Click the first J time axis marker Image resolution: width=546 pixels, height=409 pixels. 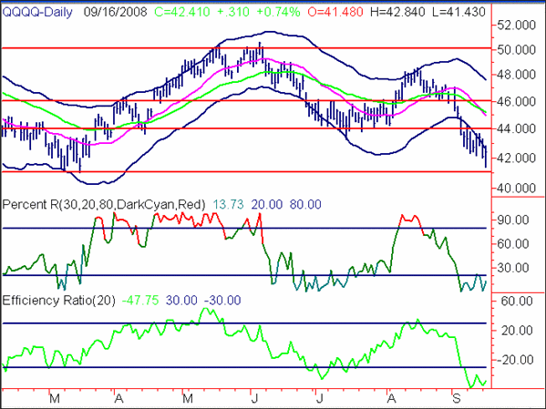[255, 398]
